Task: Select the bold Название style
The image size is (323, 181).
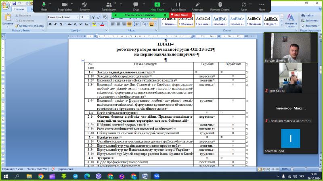Action: [254, 21]
